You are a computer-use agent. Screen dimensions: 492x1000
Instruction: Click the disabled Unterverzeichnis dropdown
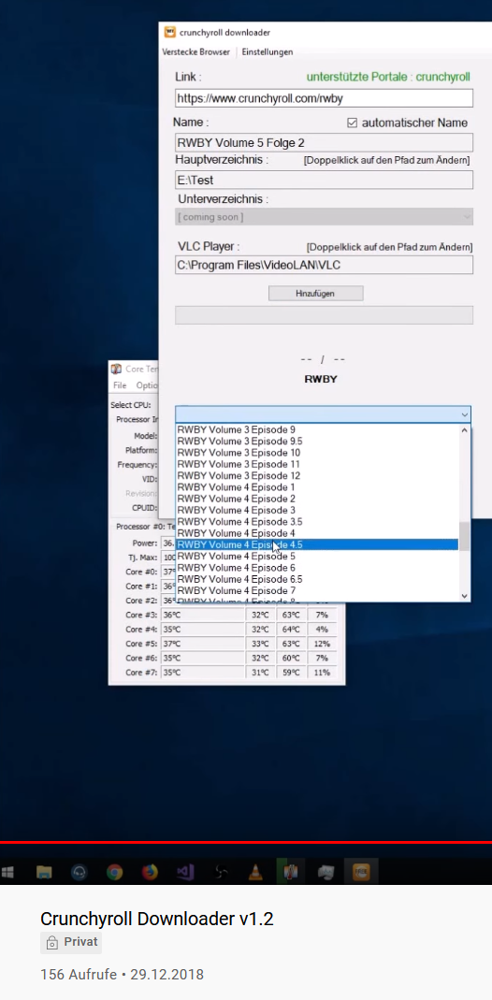click(x=324, y=217)
